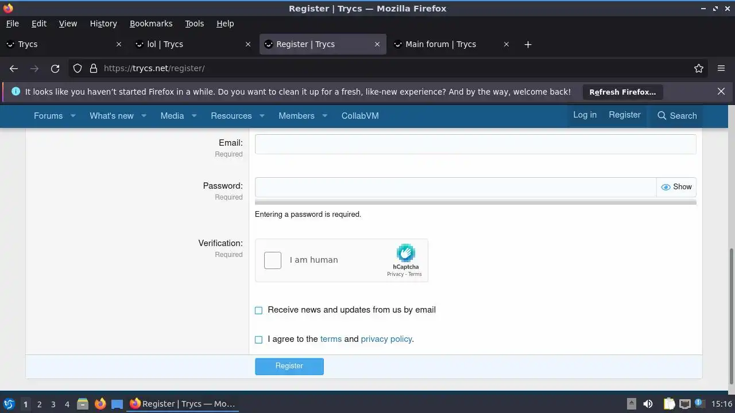Click the padlock site security icon

94,68
